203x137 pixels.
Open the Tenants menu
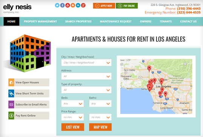point(166,21)
